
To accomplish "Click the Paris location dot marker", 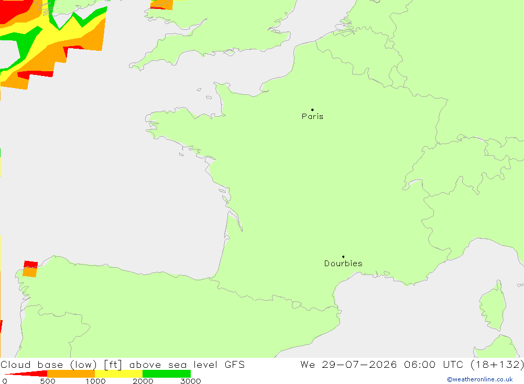I will [x=312, y=109].
